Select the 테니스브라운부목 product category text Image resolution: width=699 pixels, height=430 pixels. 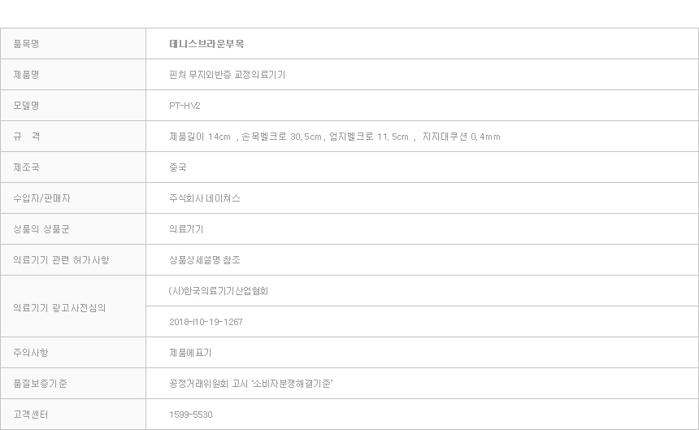[x=206, y=44]
